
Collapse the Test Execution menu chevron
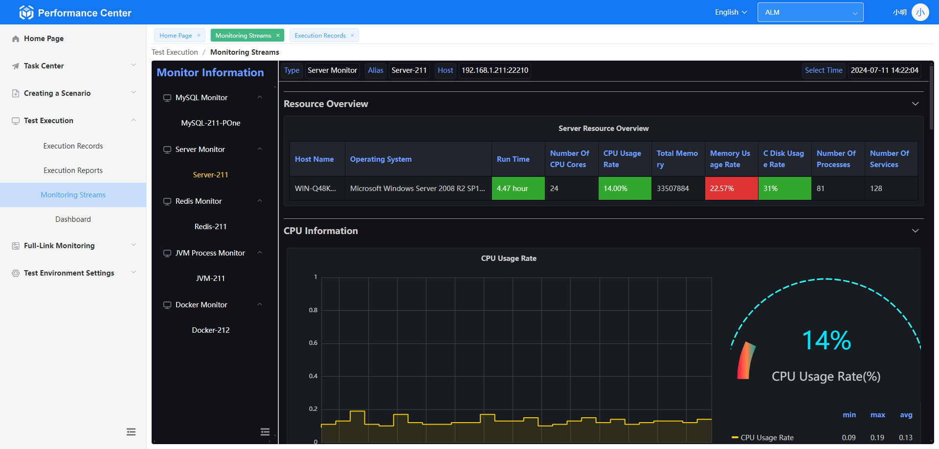[x=134, y=120]
